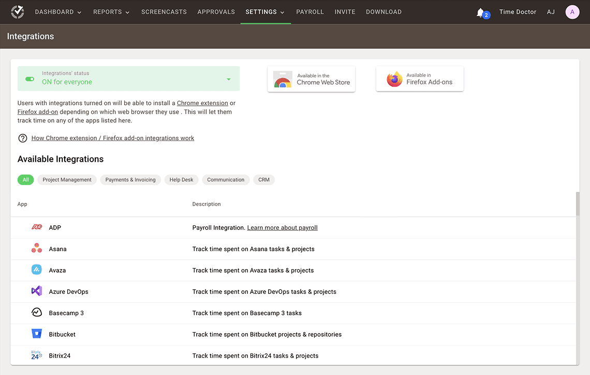Click the Azure DevOps app logo
590x375 pixels.
37,291
